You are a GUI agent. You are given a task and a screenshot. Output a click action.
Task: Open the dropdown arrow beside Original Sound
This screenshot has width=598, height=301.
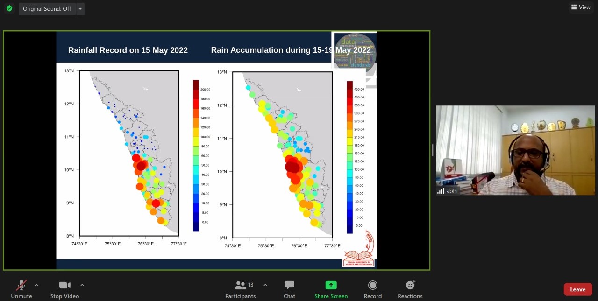coord(80,9)
